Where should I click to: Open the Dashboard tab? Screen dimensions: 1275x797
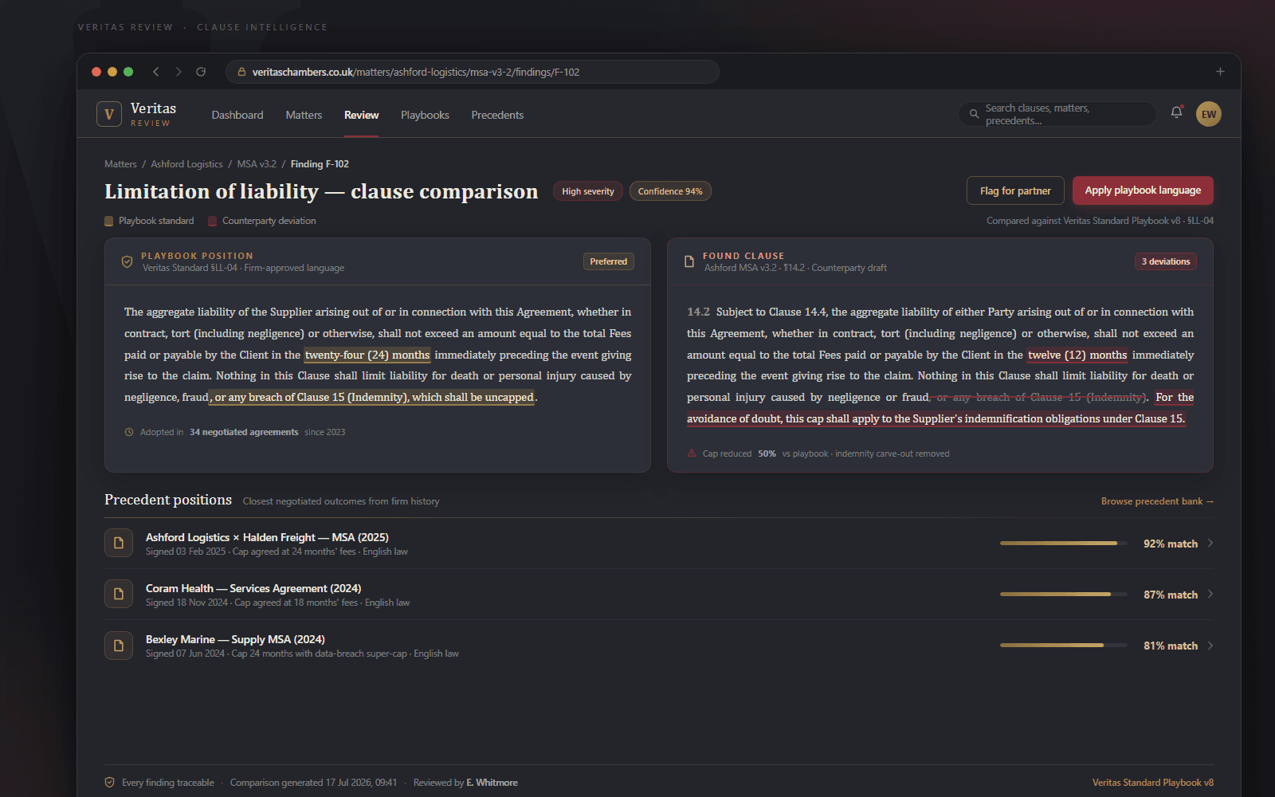click(237, 115)
